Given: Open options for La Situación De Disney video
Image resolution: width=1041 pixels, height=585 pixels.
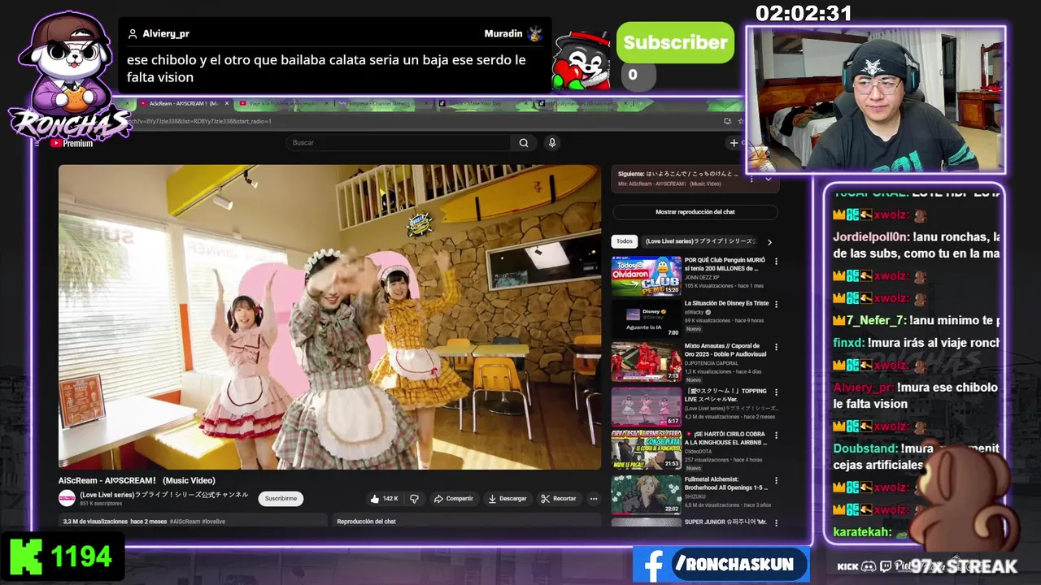Looking at the screenshot, I should coord(776,305).
